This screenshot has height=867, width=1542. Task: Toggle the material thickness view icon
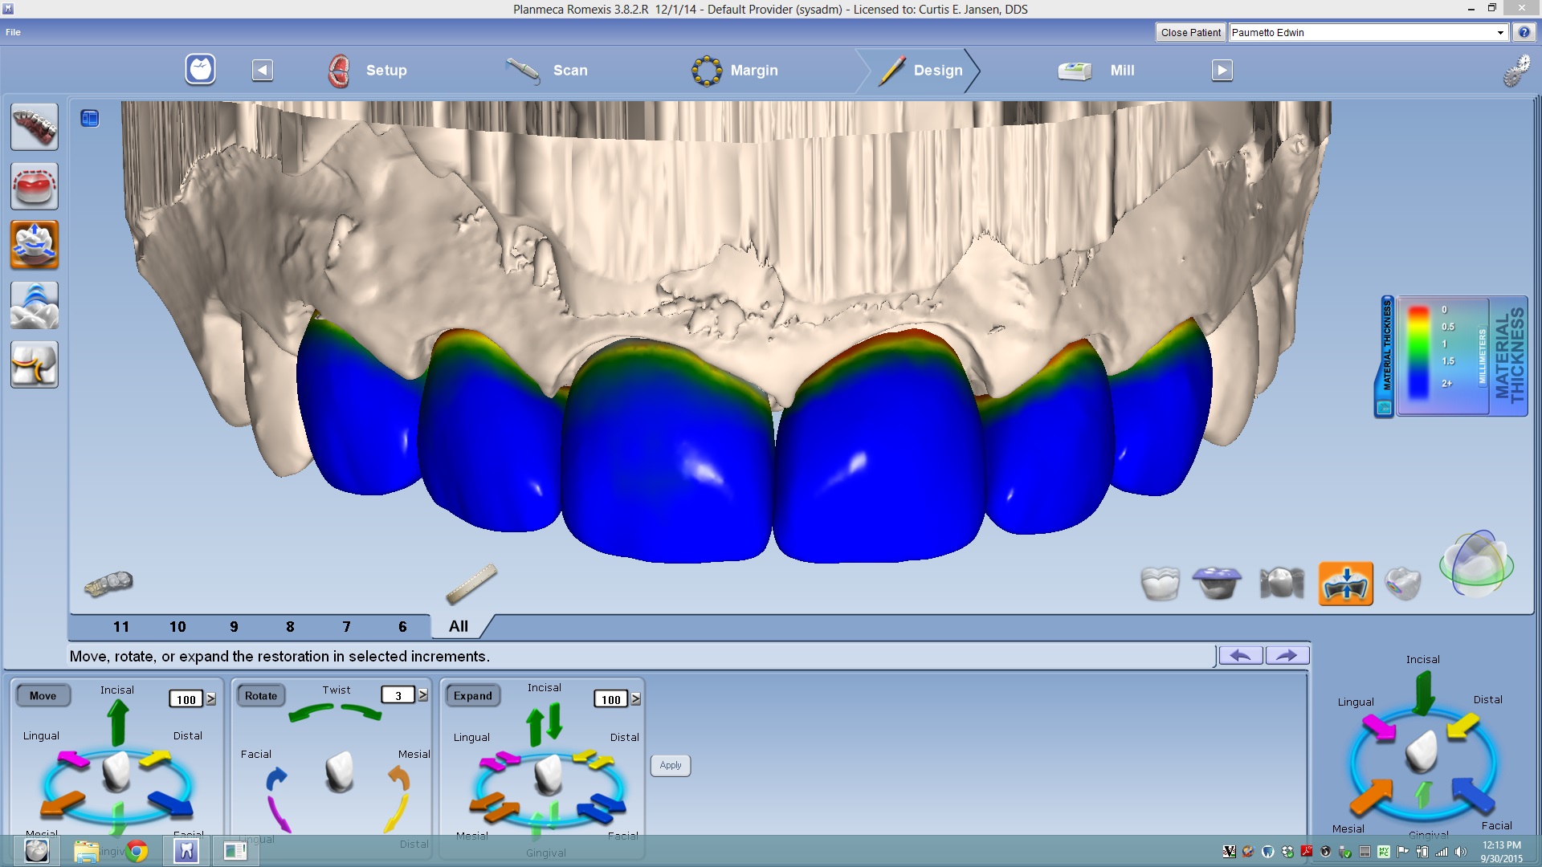pyautogui.click(x=1345, y=584)
